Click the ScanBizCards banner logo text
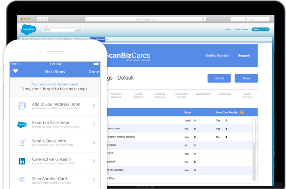The width and height of the screenshot is (286, 189). coord(128,56)
